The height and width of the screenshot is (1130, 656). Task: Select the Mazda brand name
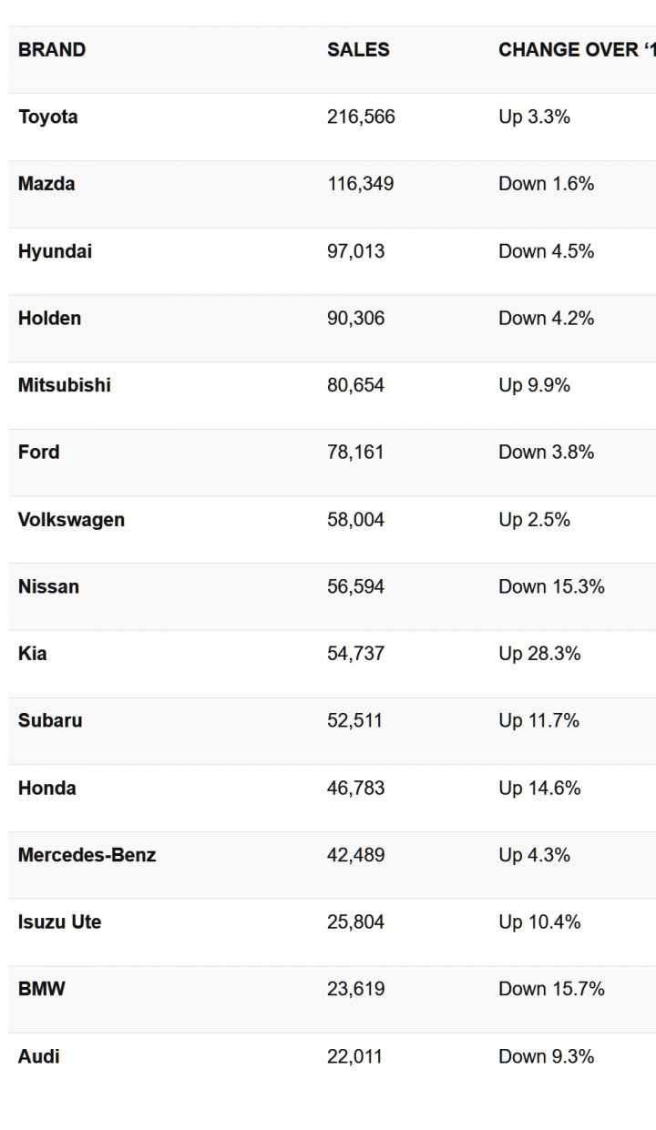point(46,184)
